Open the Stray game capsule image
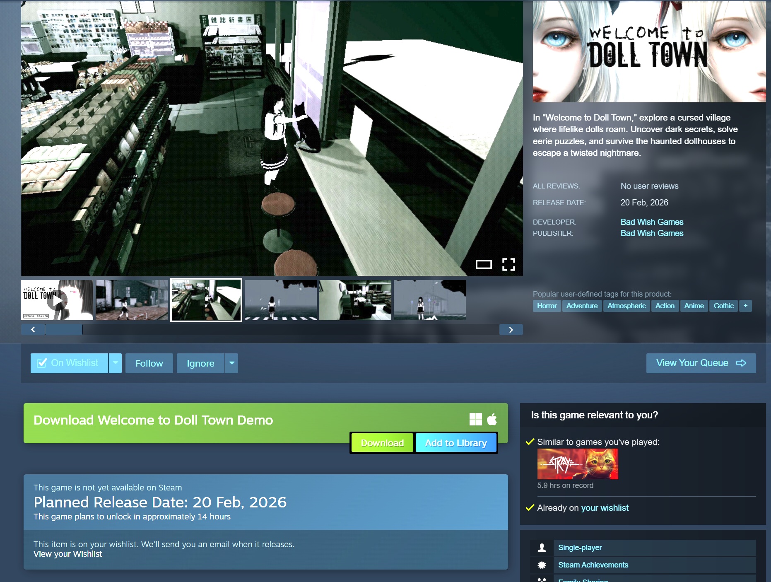This screenshot has height=582, width=771. click(578, 464)
